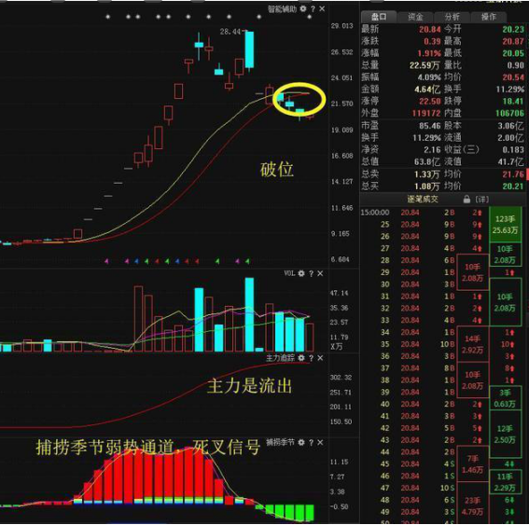Close the VOL indicator panel

320,273
